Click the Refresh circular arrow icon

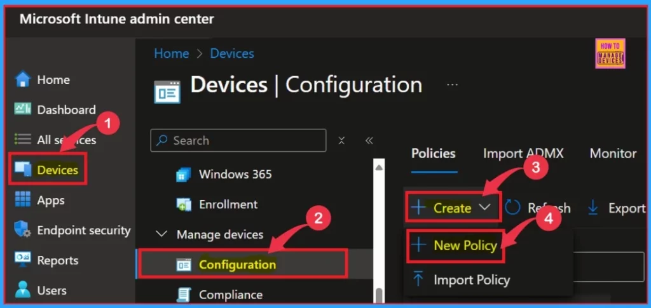pyautogui.click(x=513, y=208)
